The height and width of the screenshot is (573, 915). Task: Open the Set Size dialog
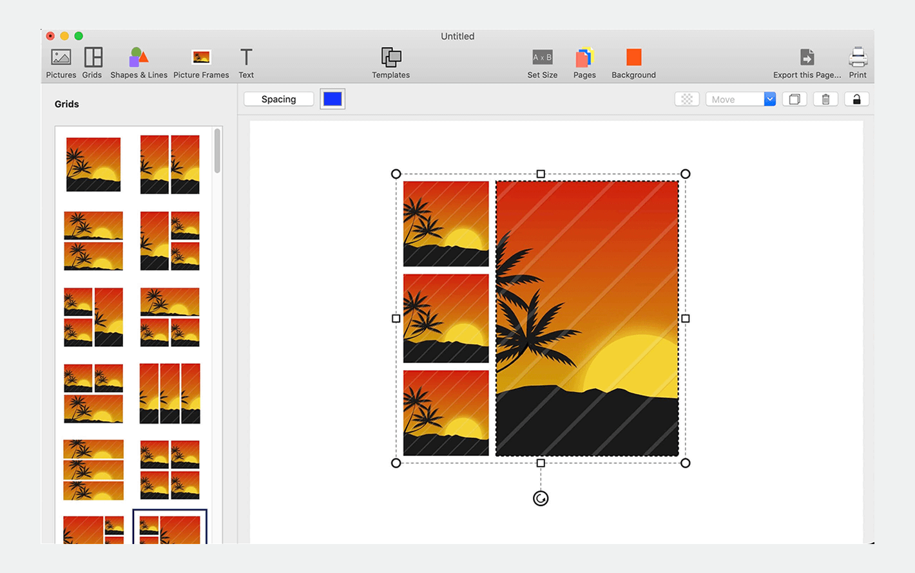[x=543, y=63]
